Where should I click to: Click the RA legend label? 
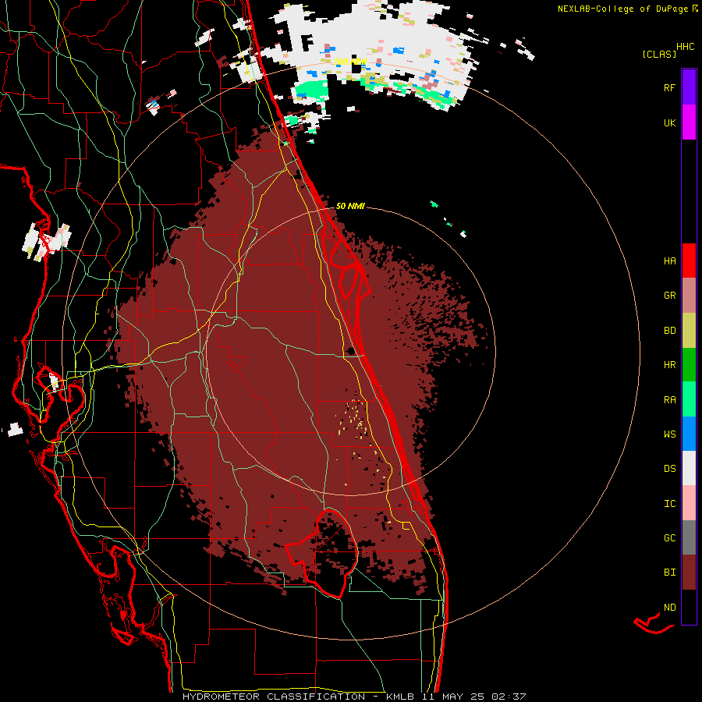click(x=669, y=400)
